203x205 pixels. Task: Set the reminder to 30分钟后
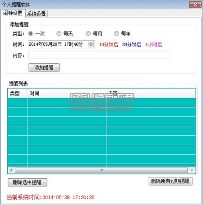point(132,44)
